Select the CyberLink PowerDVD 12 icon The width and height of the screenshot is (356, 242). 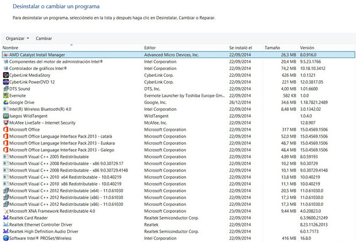pyautogui.click(x=6, y=82)
